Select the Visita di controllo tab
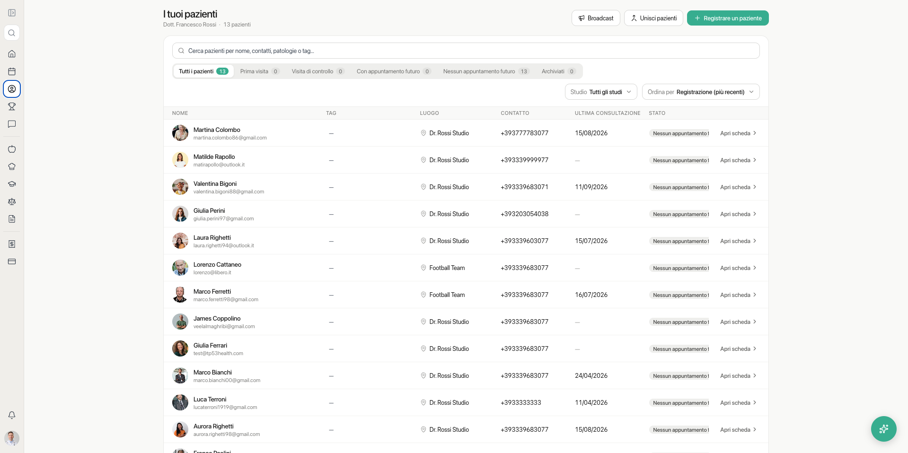 tap(318, 71)
